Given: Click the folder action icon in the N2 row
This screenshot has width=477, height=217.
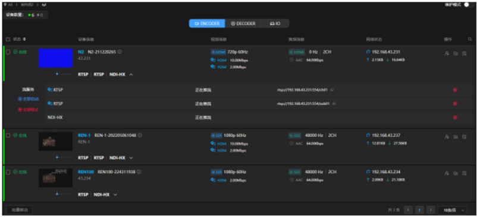Looking at the screenshot, I should (x=456, y=53).
